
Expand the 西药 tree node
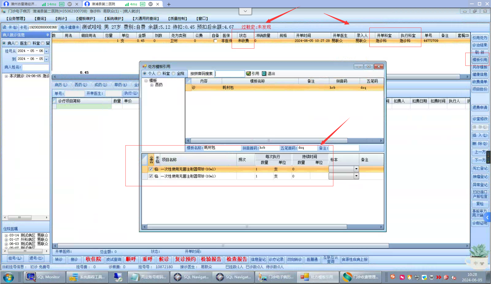(152, 85)
